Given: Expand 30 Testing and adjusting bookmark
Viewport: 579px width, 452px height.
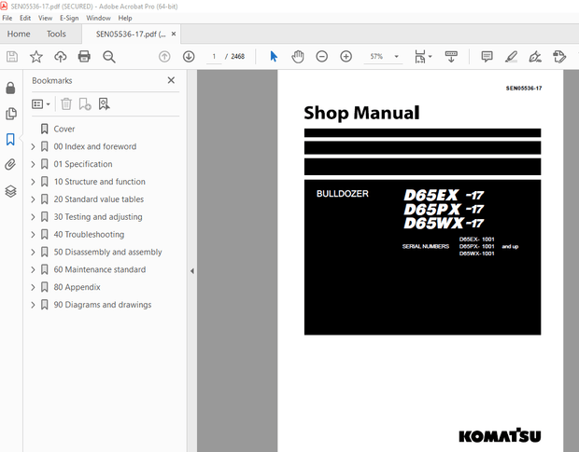Looking at the screenshot, I should point(33,217).
